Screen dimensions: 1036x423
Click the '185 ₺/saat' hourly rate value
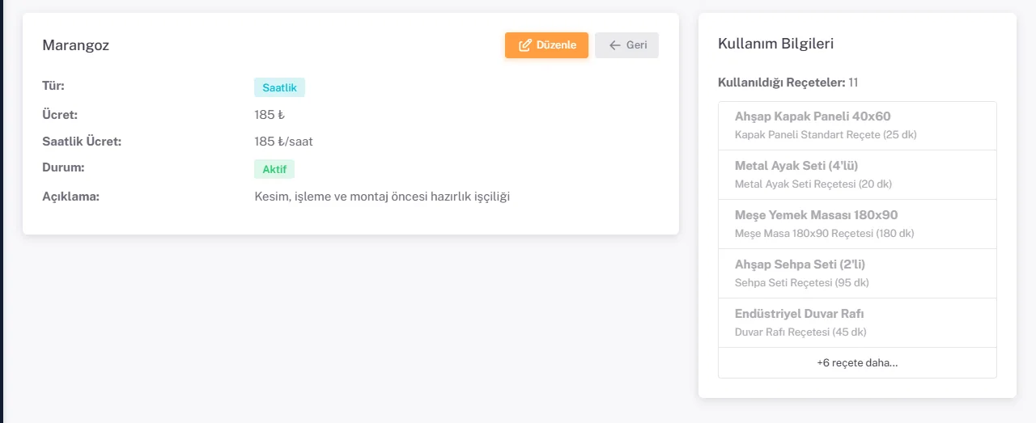pyautogui.click(x=283, y=142)
